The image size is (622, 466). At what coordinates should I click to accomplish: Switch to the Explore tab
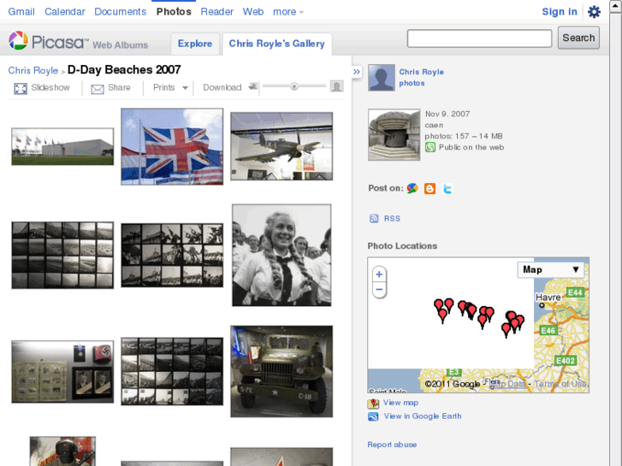pos(195,44)
